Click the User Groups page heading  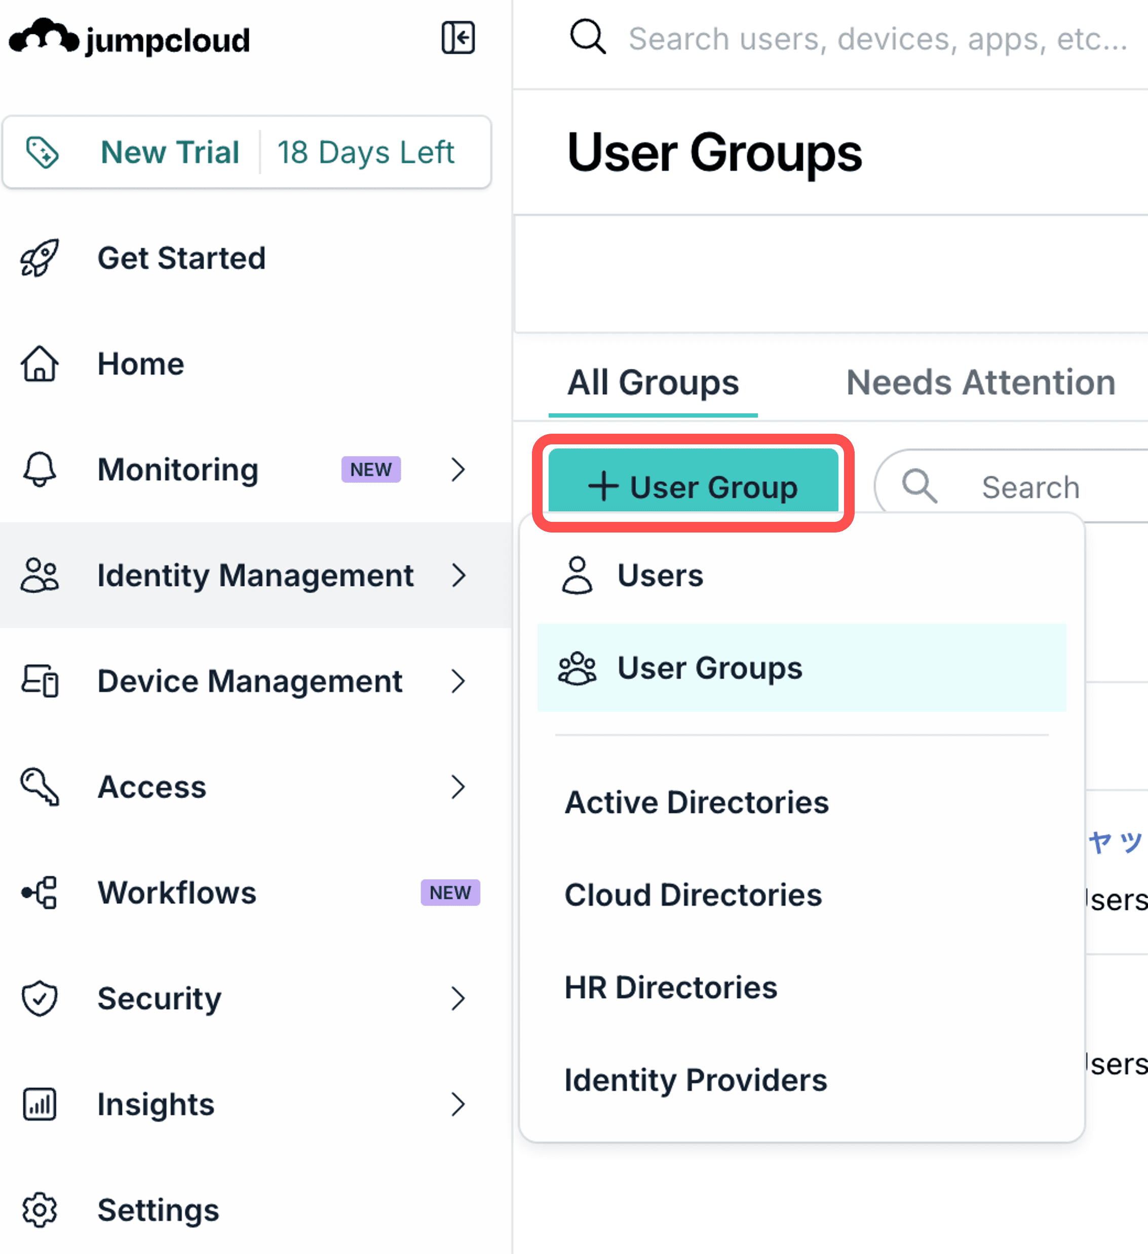tap(714, 153)
